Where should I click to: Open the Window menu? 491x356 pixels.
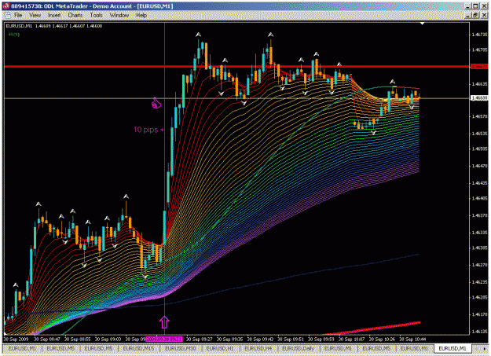point(119,15)
